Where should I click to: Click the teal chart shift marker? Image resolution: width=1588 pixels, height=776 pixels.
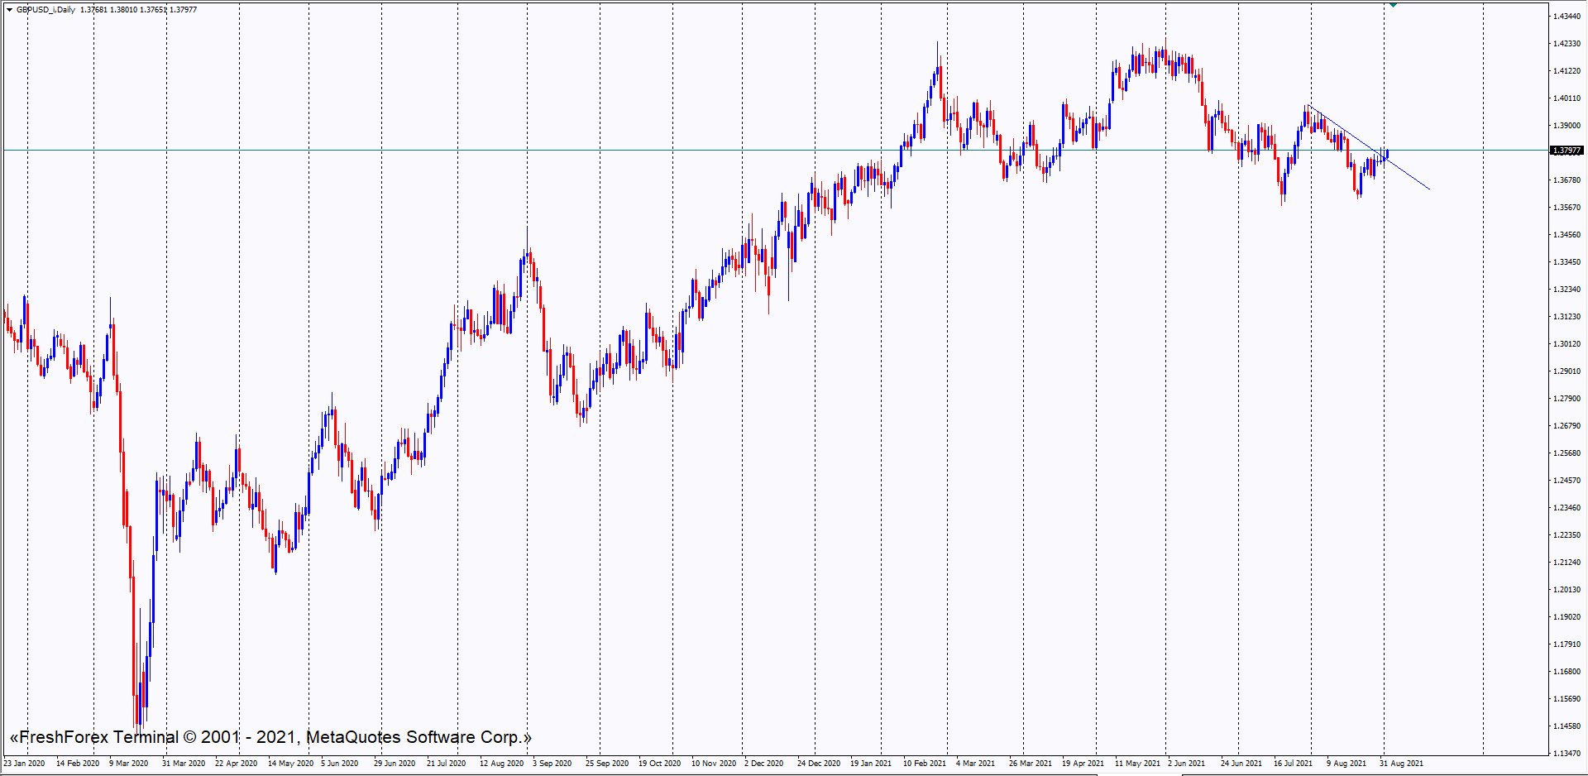(x=1393, y=5)
